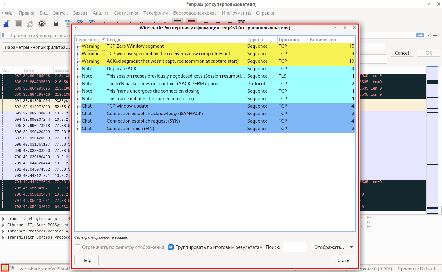Click the yellow expert info status circle

click(5, 268)
